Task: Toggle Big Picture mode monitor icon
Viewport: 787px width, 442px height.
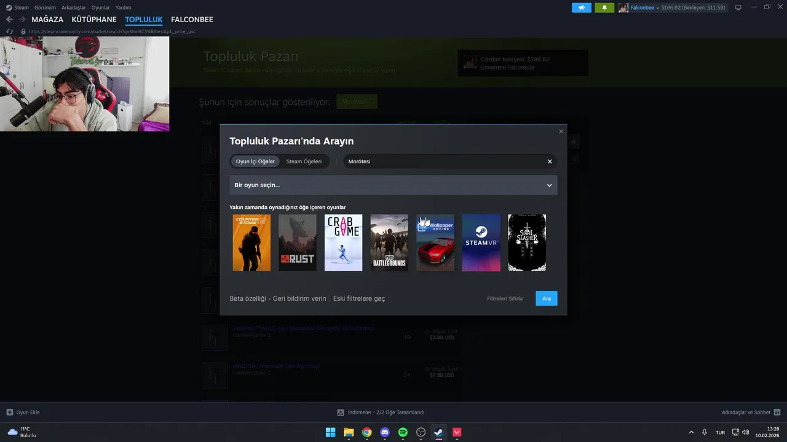Action: click(738, 7)
